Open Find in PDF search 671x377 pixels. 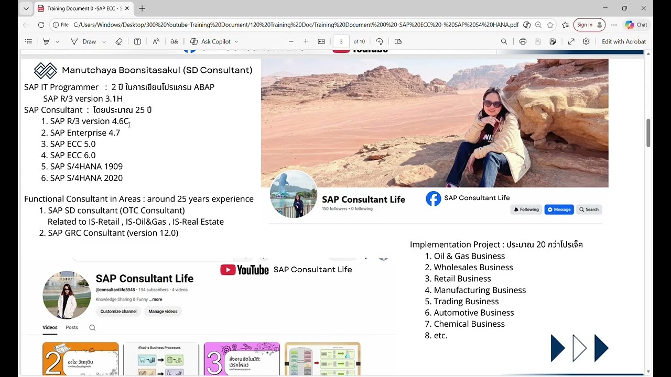[504, 41]
